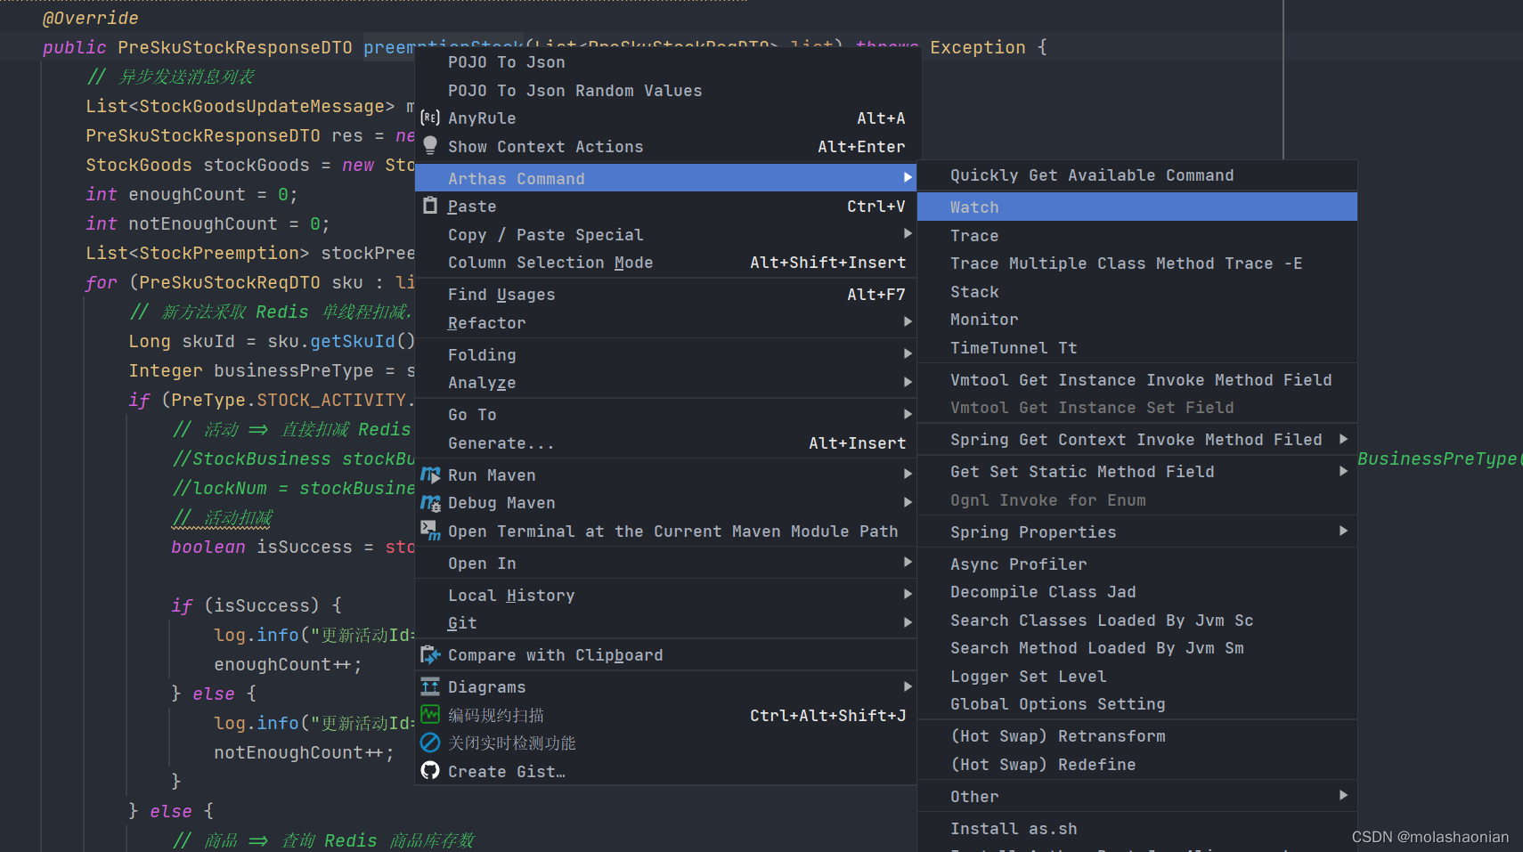Expand the Analyze submenu arrow
Viewport: 1523px width, 852px height.
tap(908, 382)
